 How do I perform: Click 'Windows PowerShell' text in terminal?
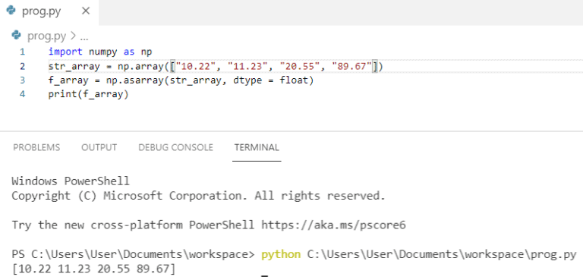click(x=71, y=181)
